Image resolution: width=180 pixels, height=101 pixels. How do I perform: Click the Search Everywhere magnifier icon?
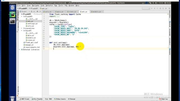169,8
